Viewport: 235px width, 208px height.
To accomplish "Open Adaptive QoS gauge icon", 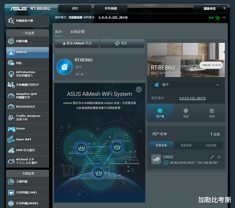I will pos(11,96).
